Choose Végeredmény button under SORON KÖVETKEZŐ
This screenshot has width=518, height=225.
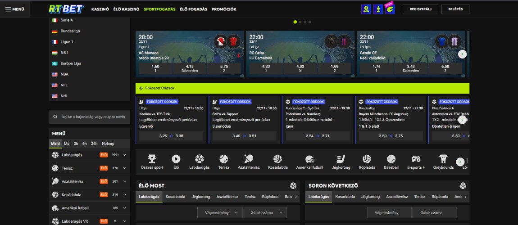[389, 213]
